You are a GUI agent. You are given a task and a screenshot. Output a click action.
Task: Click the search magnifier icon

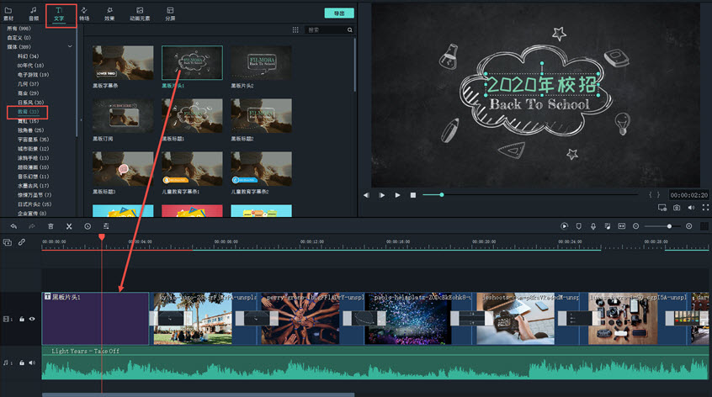click(x=349, y=30)
